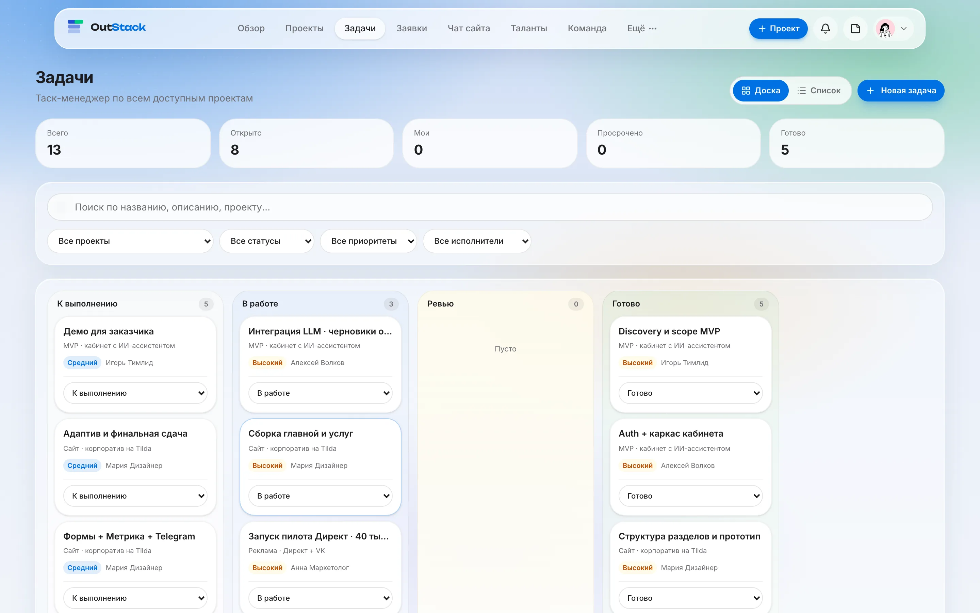Click the Всего 13 stats card
This screenshot has height=613, width=980.
pyautogui.click(x=123, y=143)
